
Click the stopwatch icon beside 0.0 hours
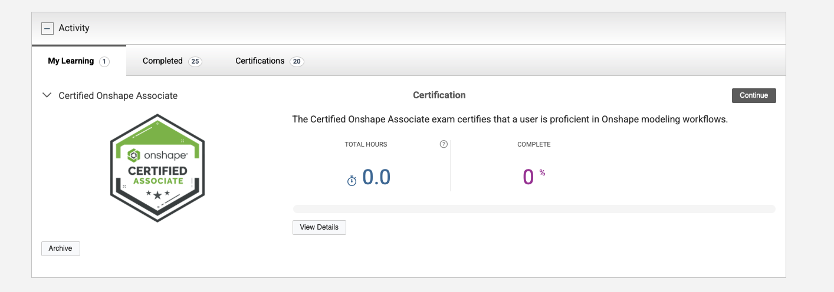(x=352, y=181)
